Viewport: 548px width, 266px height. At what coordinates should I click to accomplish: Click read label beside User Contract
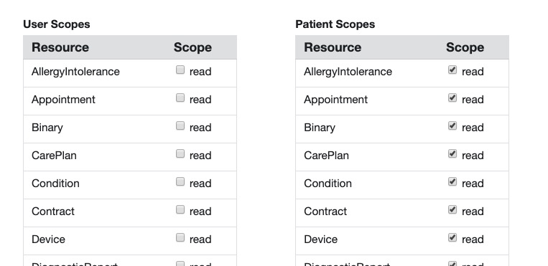(x=200, y=212)
